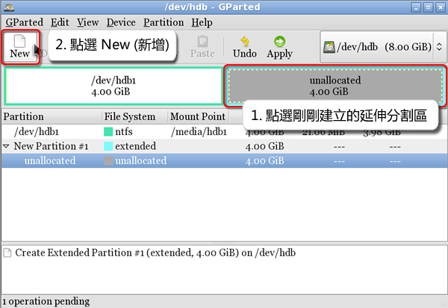Viewport: 448px width, 308px height.
Task: Open the Partition menu
Action: (164, 22)
